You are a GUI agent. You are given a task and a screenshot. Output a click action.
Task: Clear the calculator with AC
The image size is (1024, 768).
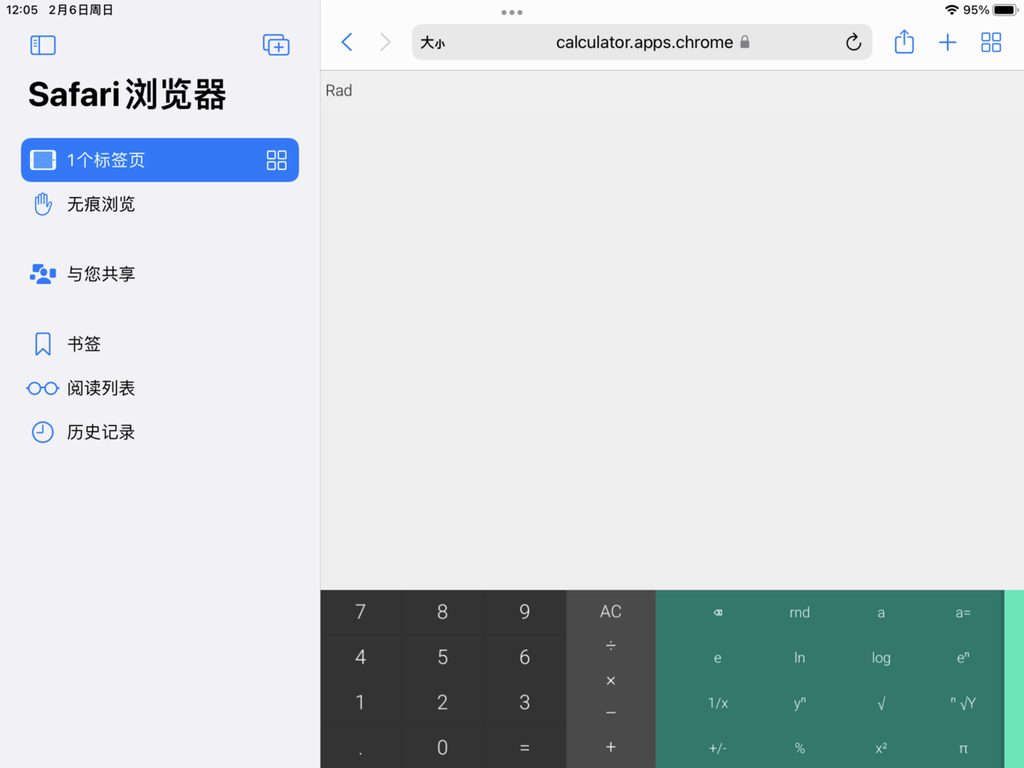pos(611,612)
